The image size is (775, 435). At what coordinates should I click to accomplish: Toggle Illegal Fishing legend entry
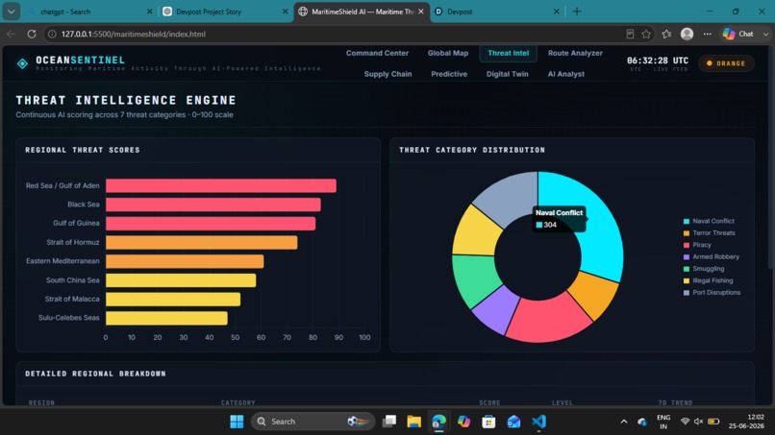pyautogui.click(x=708, y=280)
